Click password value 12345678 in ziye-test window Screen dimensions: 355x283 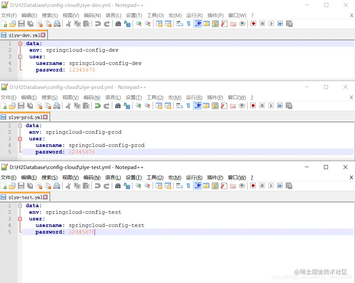coord(82,232)
